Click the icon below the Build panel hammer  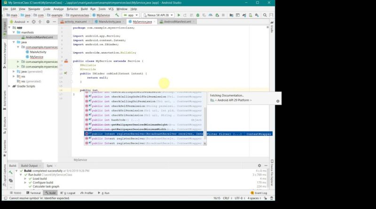point(10,180)
